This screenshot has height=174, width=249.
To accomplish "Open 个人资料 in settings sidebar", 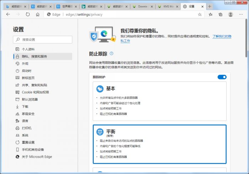I will tap(28, 49).
